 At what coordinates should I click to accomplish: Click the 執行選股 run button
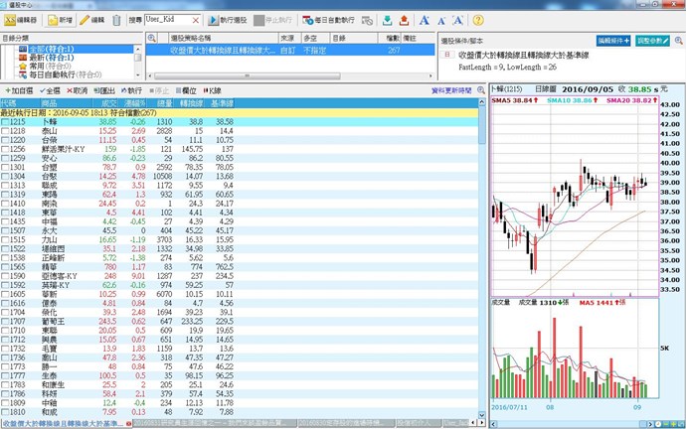click(x=228, y=20)
